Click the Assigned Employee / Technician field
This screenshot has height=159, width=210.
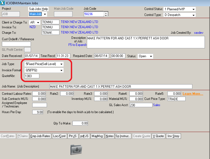[x=40, y=105]
